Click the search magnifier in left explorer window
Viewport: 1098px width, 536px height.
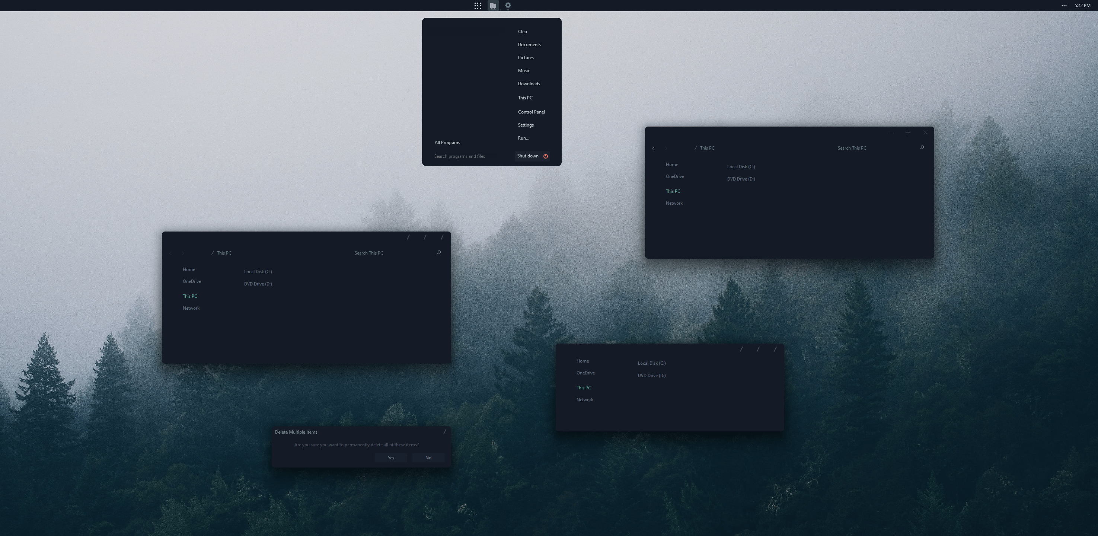tap(438, 252)
